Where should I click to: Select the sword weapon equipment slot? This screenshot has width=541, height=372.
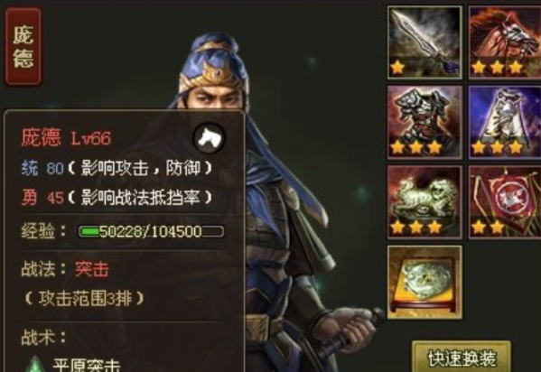click(x=424, y=42)
